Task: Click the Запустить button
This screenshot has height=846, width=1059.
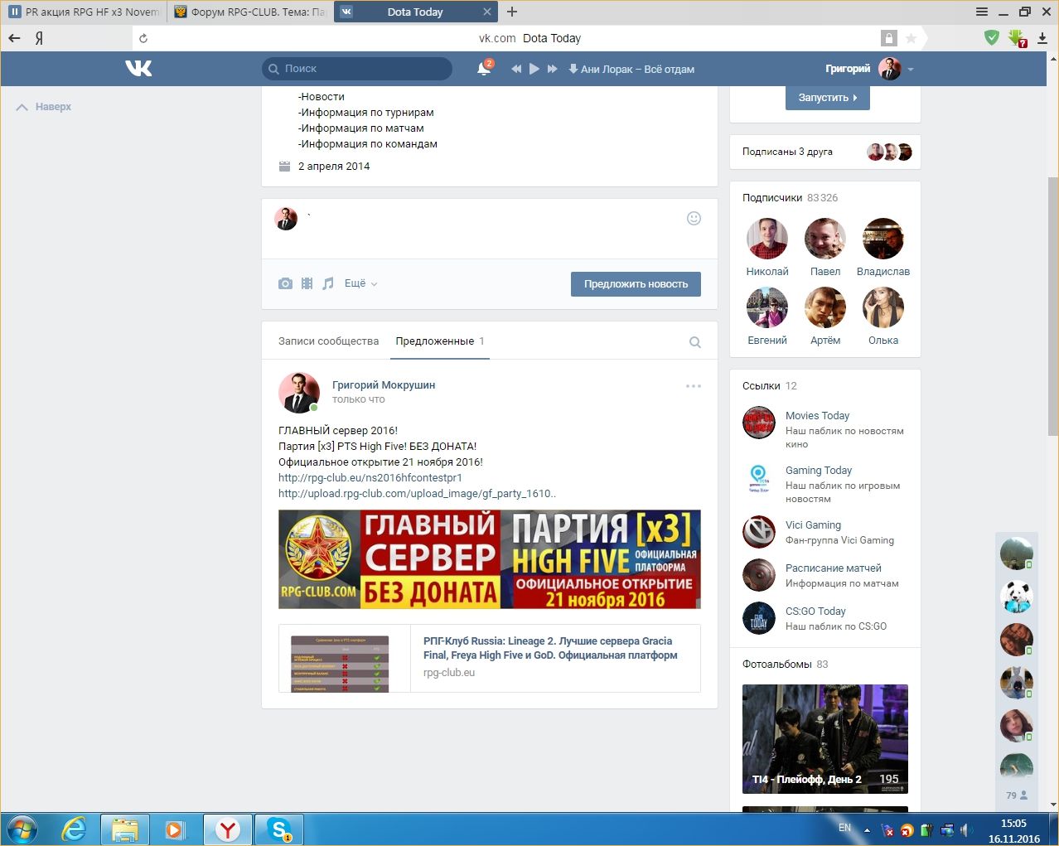Action: (828, 98)
